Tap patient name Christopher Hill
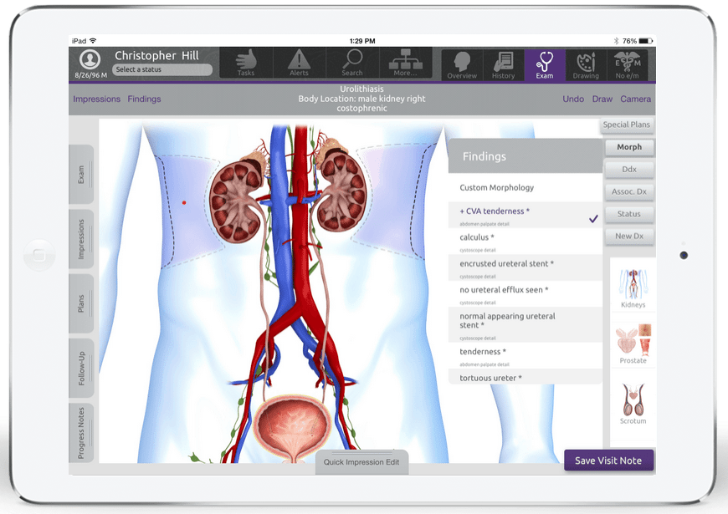728x514 pixels. [157, 56]
